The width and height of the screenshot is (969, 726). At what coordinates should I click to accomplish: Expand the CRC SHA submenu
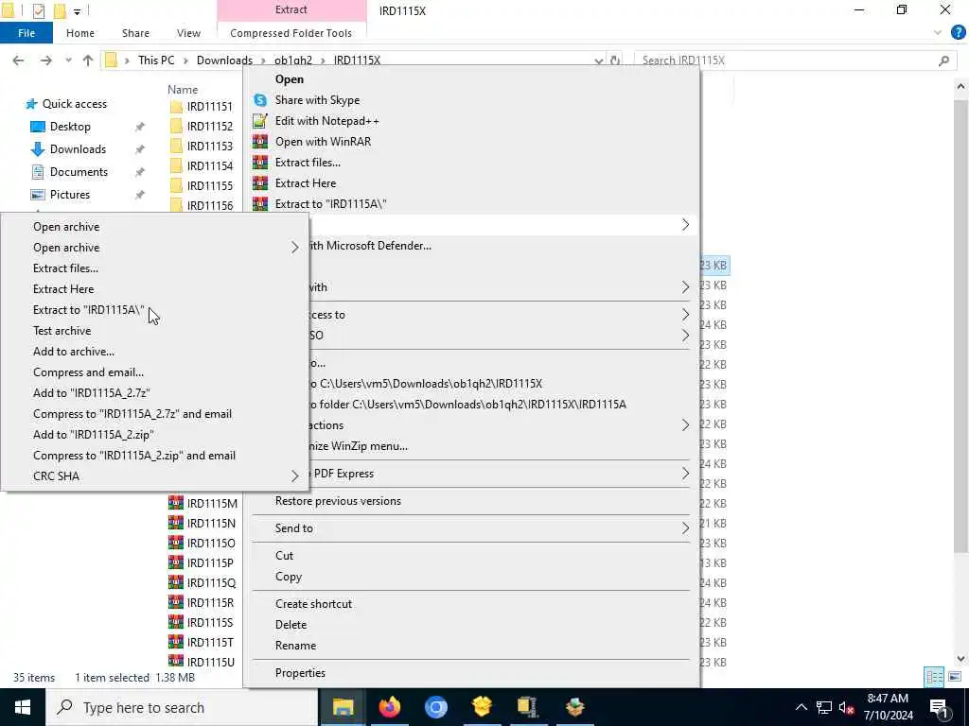click(x=295, y=476)
